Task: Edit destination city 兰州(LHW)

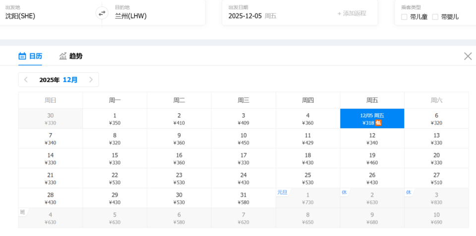Action: click(131, 16)
